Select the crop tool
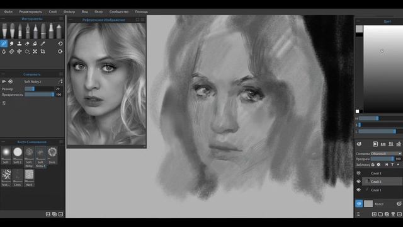This screenshot has height=227, width=403. pyautogui.click(x=43, y=52)
